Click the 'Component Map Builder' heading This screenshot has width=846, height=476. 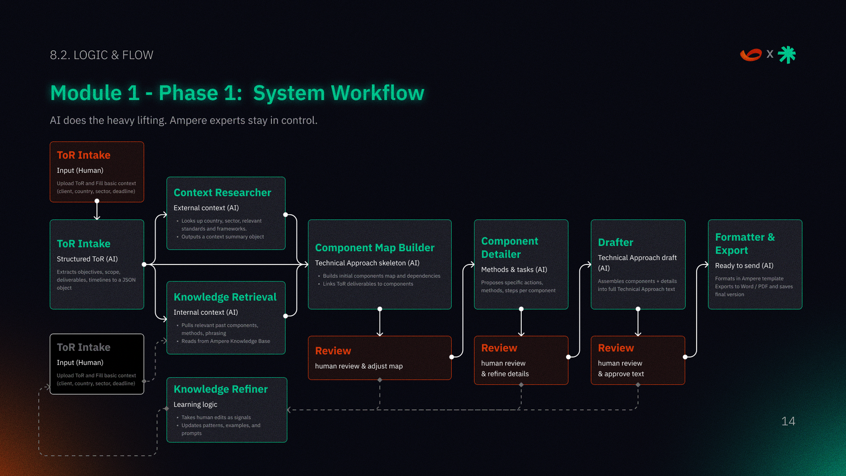[374, 248]
